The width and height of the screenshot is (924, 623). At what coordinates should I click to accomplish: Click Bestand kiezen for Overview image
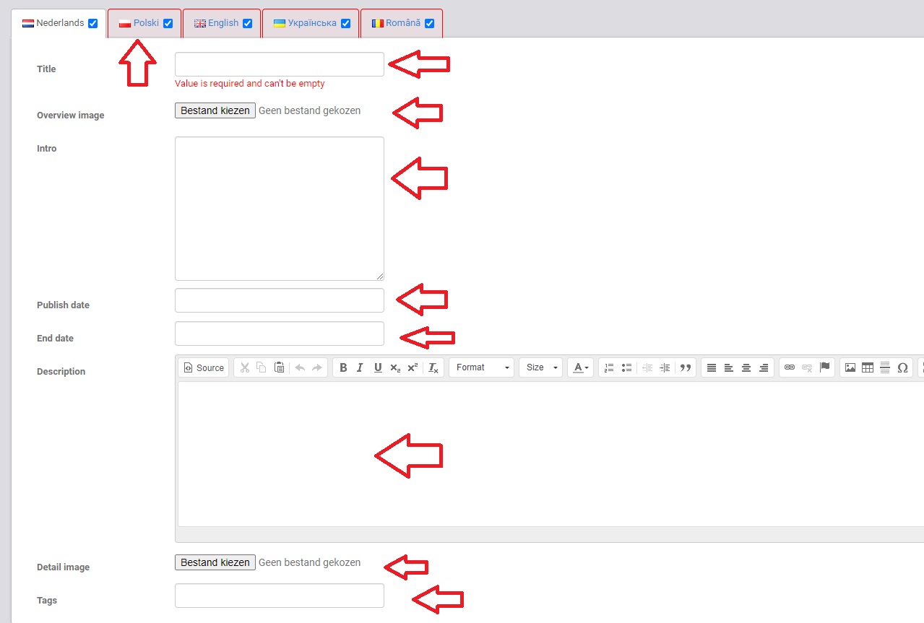click(x=215, y=110)
